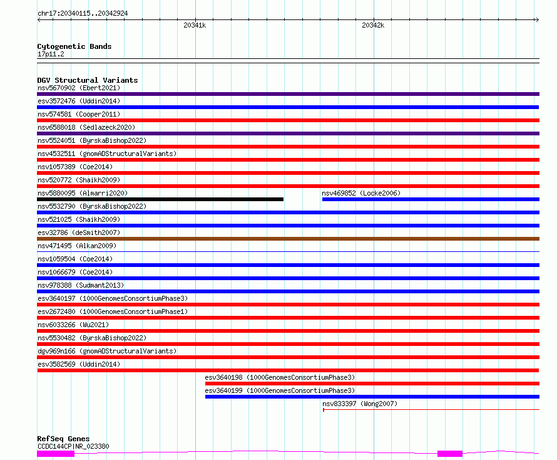Click the nsv5530482 (ByrskaBishop2022) label
Viewport: 557px width, 460px height.
coord(92,338)
